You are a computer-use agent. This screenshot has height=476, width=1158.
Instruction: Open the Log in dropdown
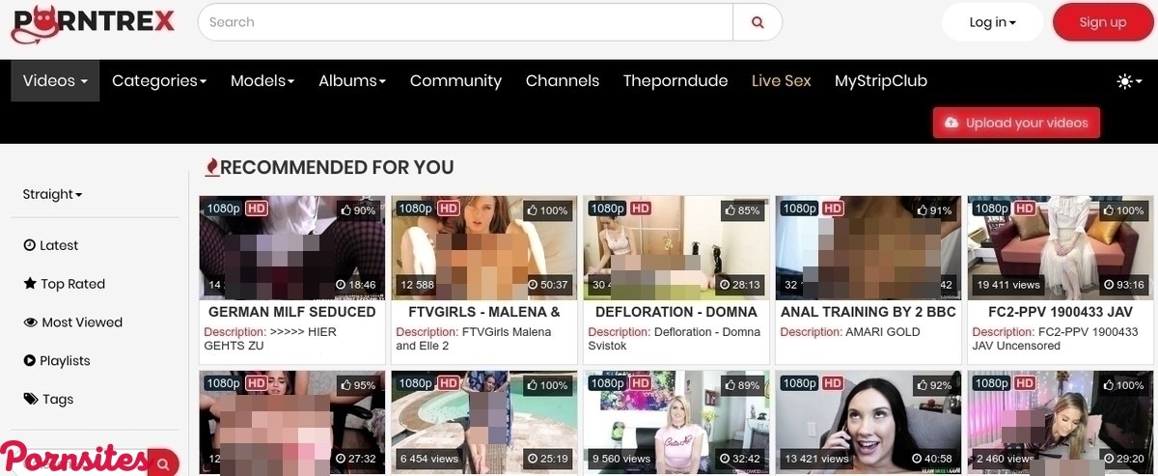(993, 22)
